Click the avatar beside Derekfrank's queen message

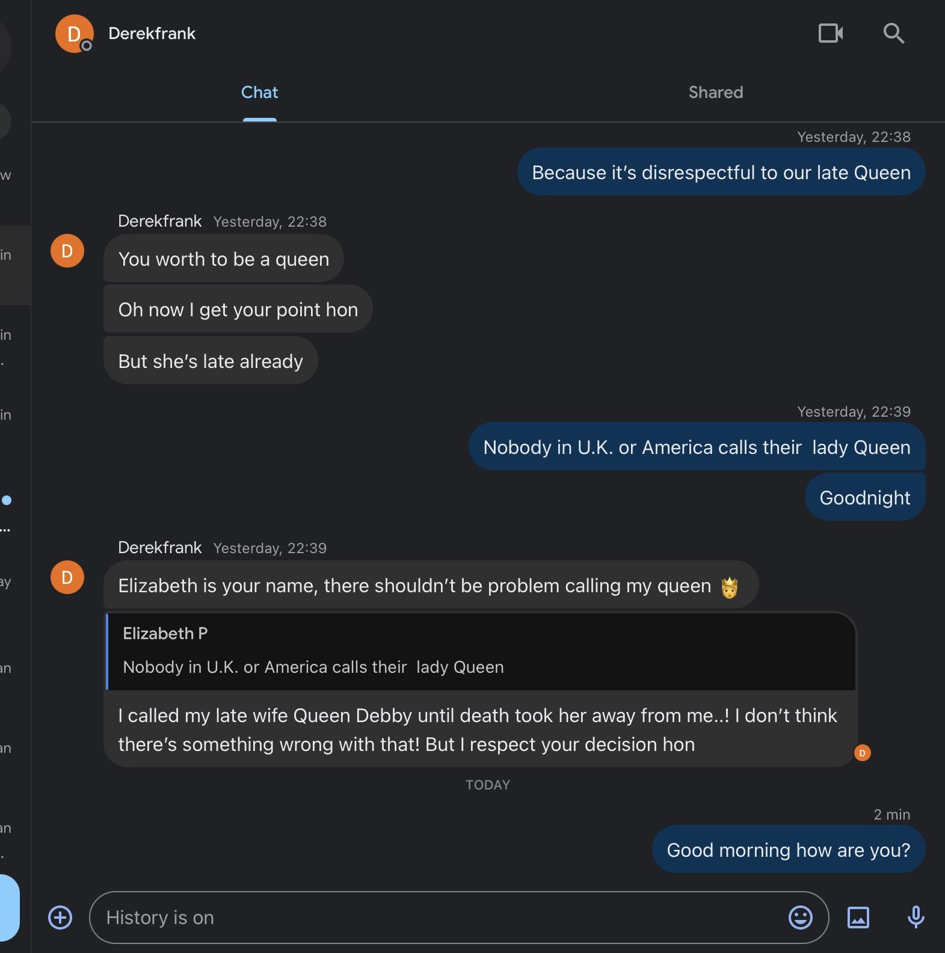tap(67, 577)
